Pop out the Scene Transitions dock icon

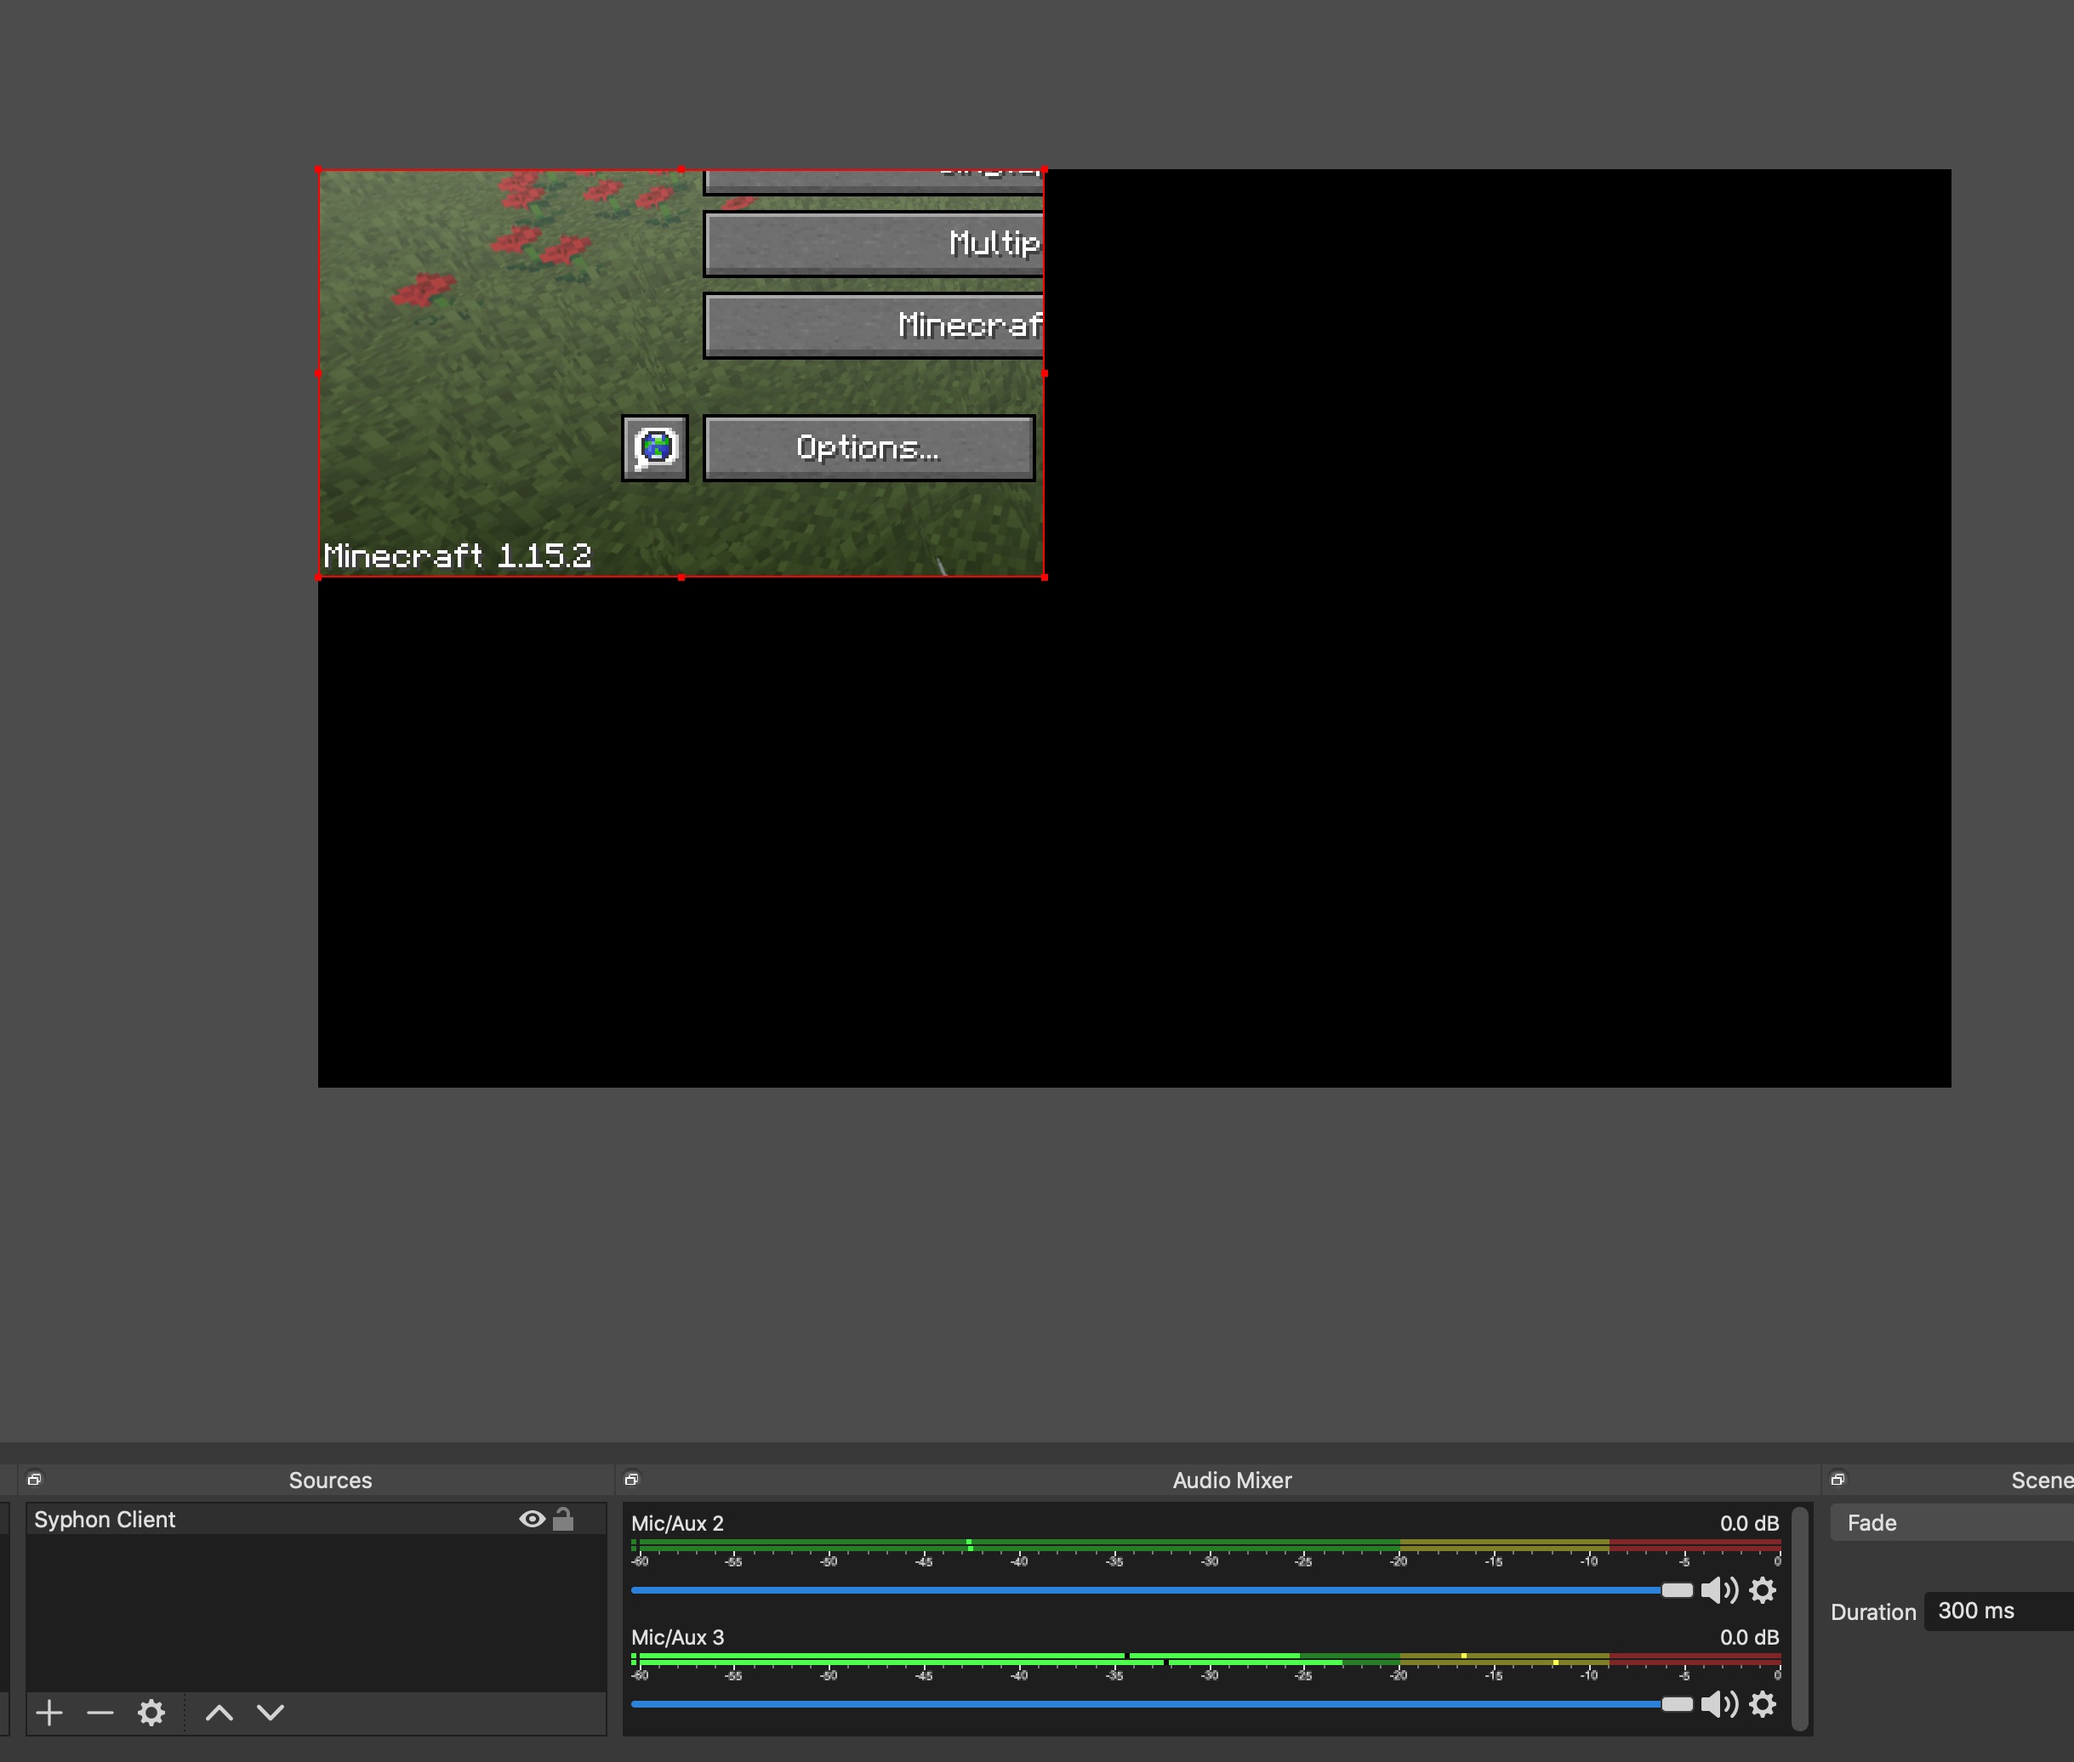coord(1838,1480)
